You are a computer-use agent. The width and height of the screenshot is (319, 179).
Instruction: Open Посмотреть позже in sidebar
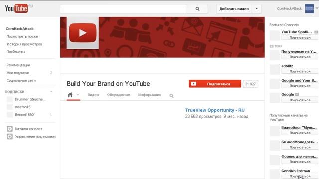pos(22,36)
